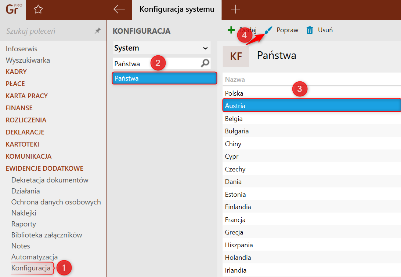Open Dekretacja dokumentów
This screenshot has height=277, width=401.
click(x=50, y=180)
